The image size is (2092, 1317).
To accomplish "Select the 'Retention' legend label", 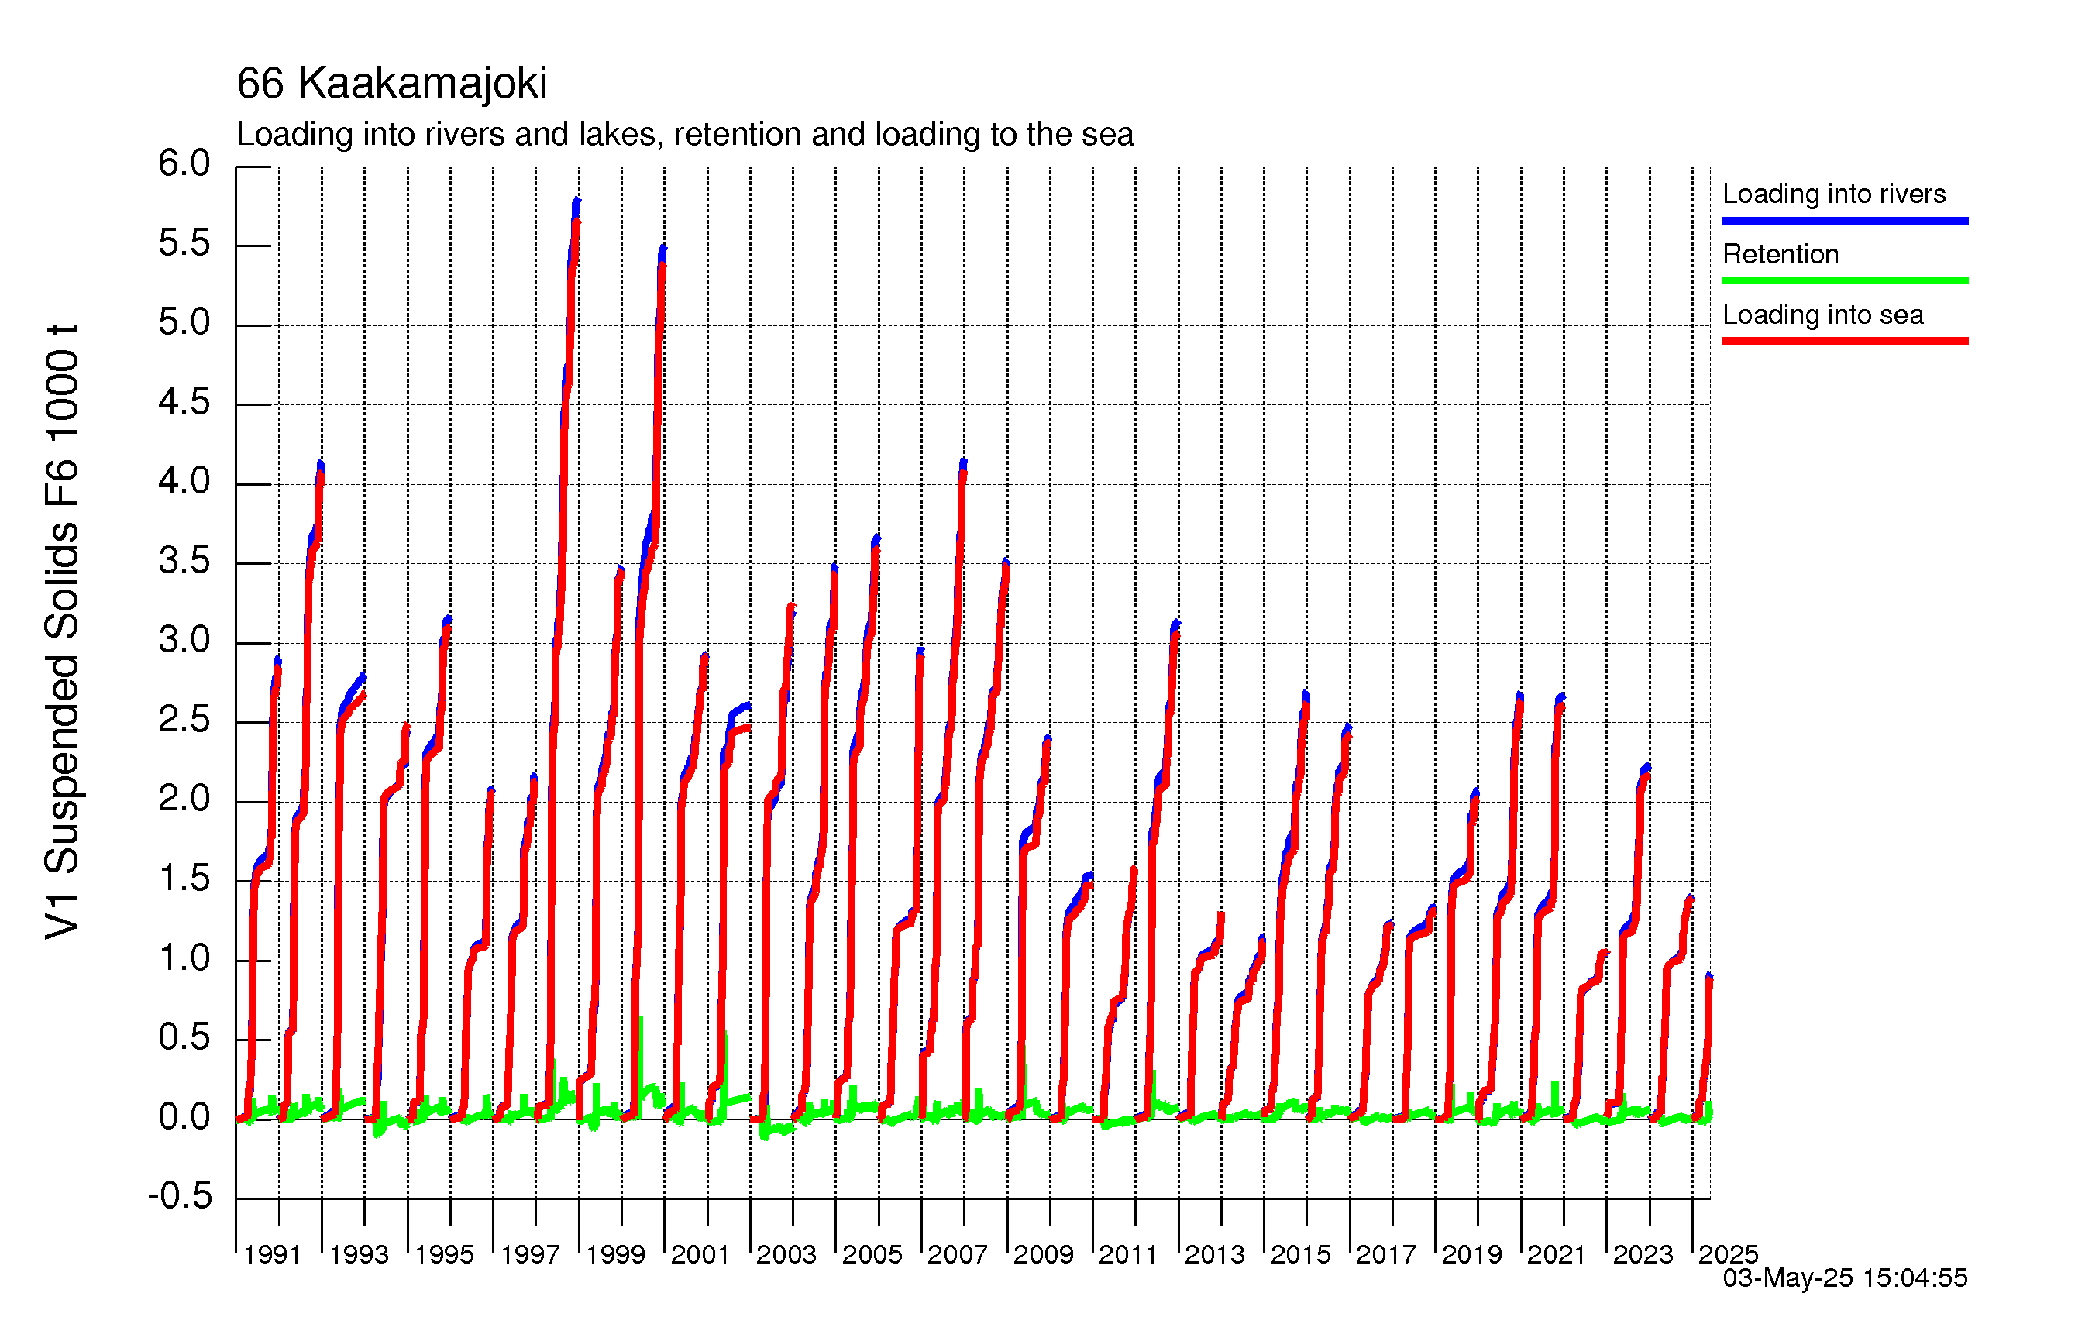I will pyautogui.click(x=1780, y=253).
